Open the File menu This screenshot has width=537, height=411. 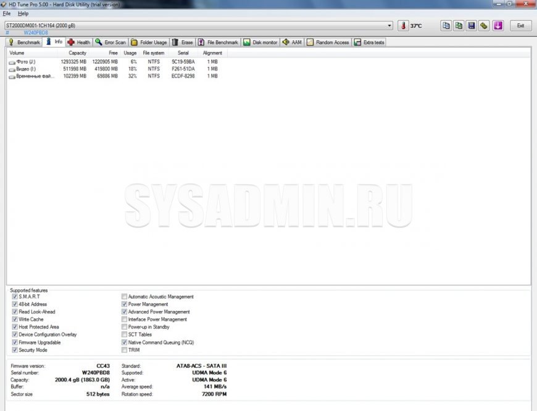tap(7, 13)
